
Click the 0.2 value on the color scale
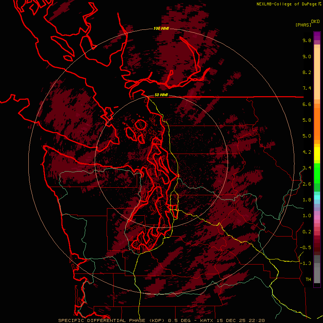point(307,232)
